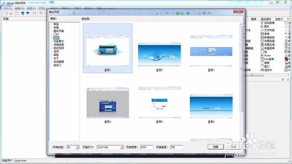Viewport: 292px width, 164px height.
Task: Click the template list vertical scrollbar
Action: pyautogui.click(x=241, y=69)
